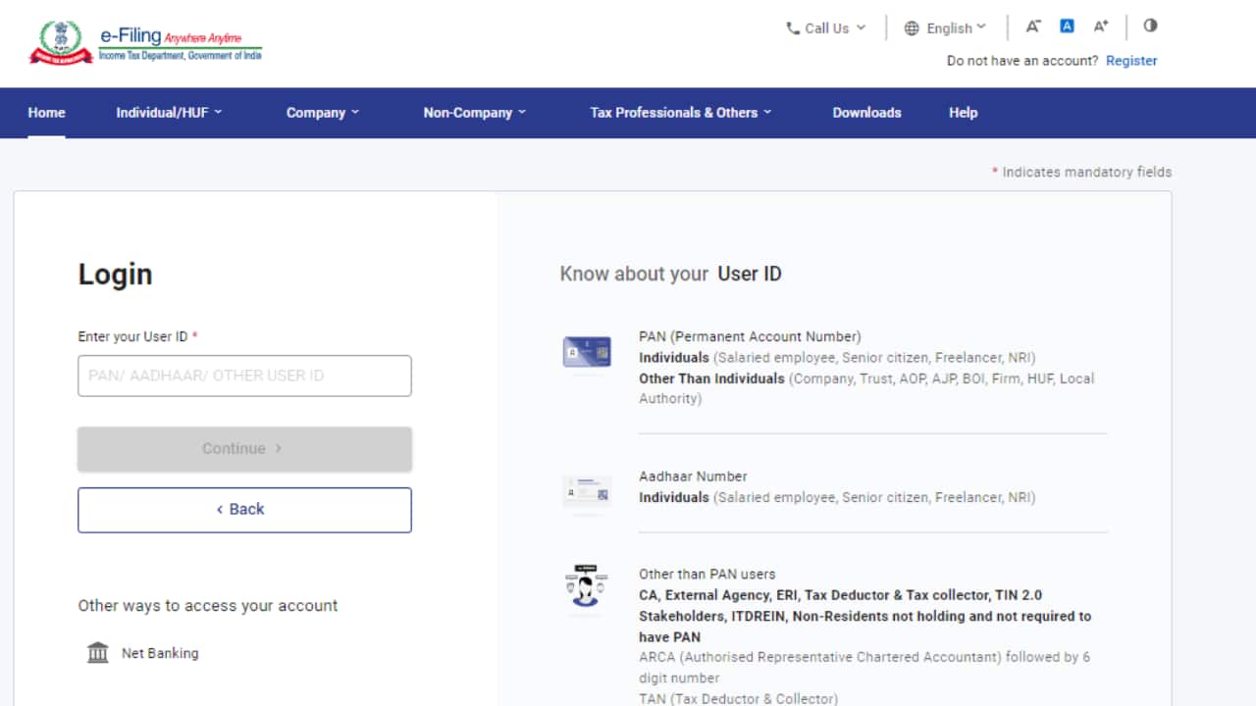The image size is (1256, 706).
Task: Expand the Individual/HUF menu
Action: (169, 113)
